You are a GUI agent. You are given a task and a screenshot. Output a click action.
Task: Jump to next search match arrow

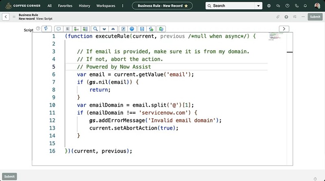(x=104, y=29)
